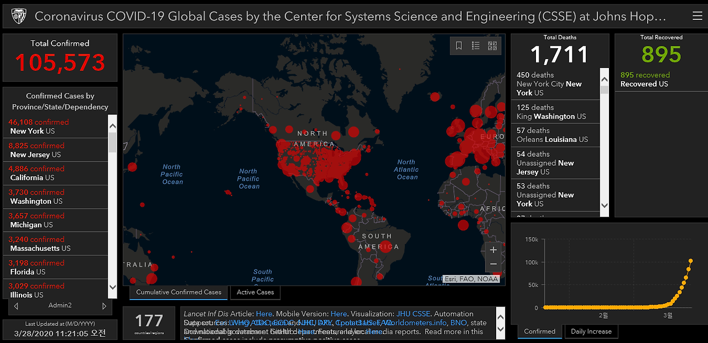Select 125 deaths King Washington row
Viewport: 708px width, 343px height.
[x=556, y=112]
